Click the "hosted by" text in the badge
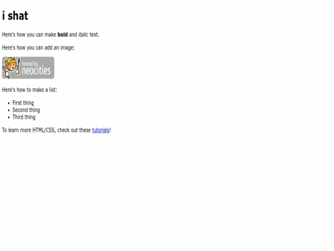Screen dimensions: 334x251 pyautogui.click(x=30, y=64)
